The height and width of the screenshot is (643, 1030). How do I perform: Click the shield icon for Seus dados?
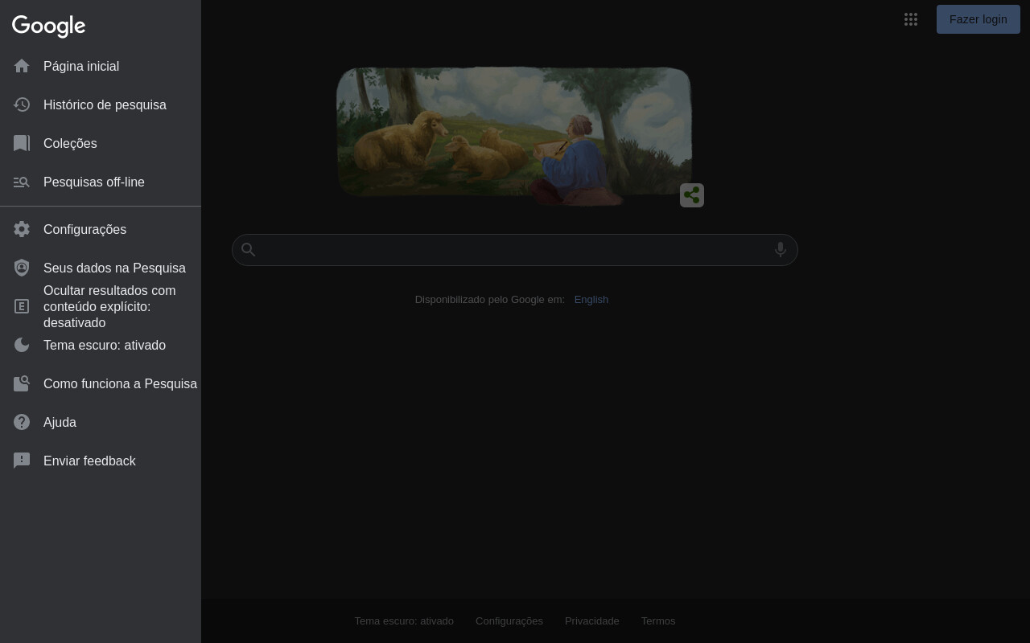pyautogui.click(x=22, y=268)
